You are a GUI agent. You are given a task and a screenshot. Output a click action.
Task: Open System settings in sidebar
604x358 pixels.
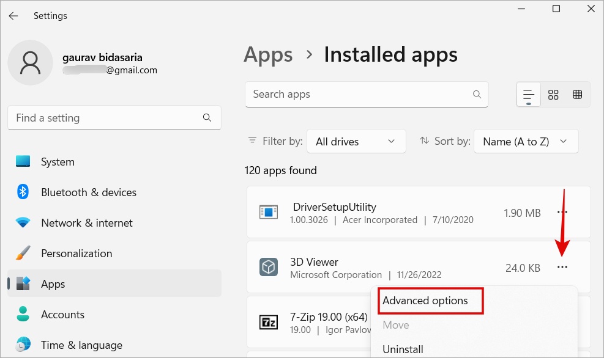tap(58, 162)
